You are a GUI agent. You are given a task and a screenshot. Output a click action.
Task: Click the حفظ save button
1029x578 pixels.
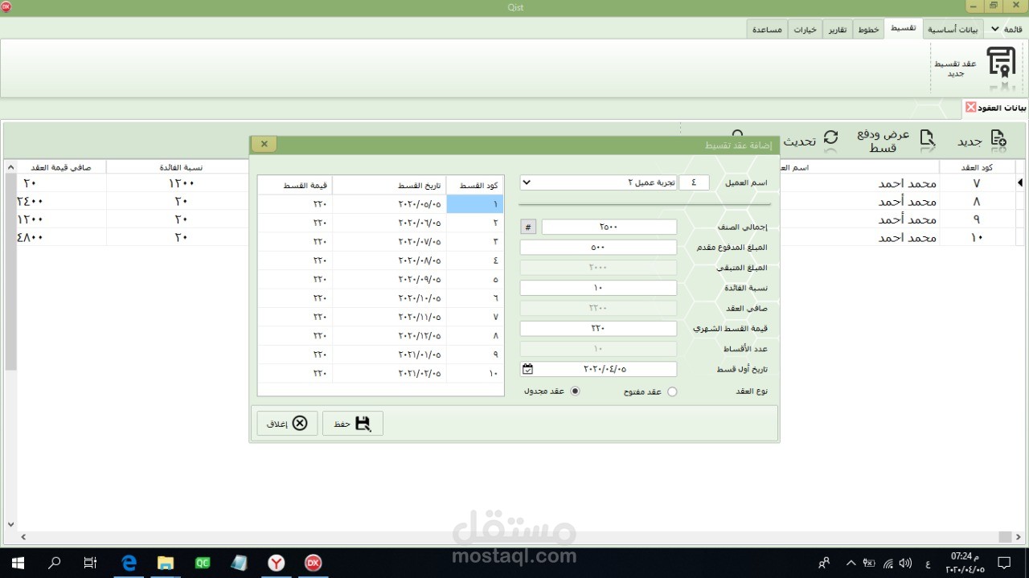353,424
